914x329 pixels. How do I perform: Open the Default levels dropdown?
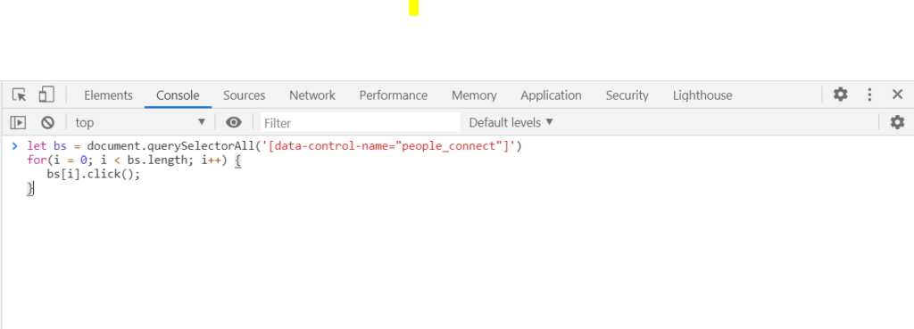(x=511, y=122)
